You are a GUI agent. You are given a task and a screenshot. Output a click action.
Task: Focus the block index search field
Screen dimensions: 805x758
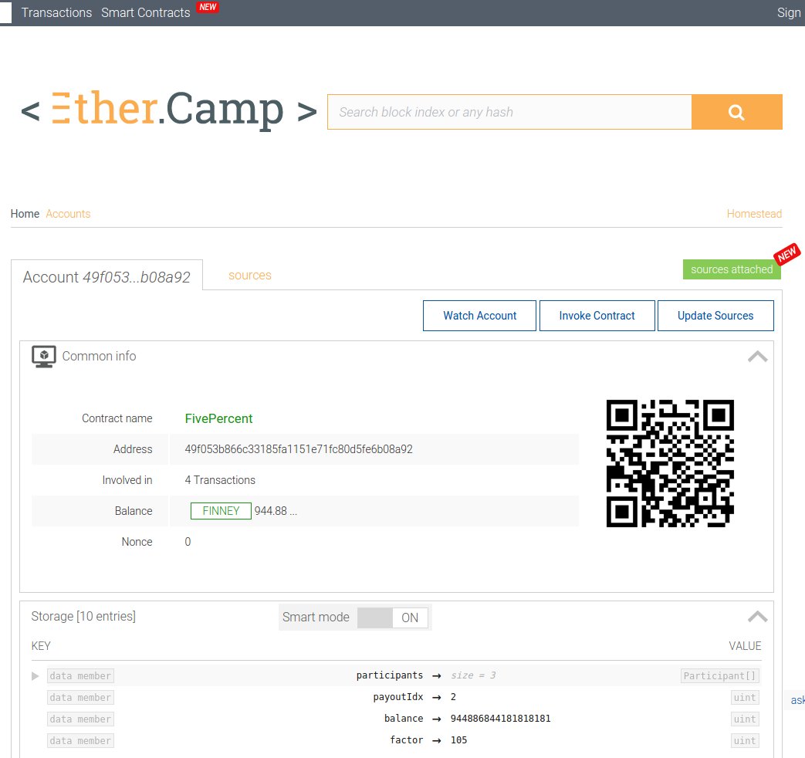510,112
